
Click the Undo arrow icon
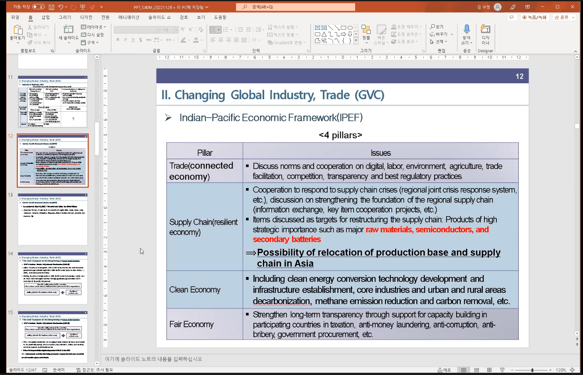(61, 7)
